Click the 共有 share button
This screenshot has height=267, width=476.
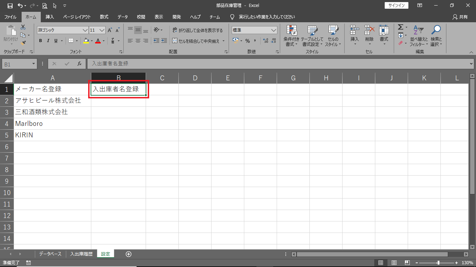[x=460, y=17]
